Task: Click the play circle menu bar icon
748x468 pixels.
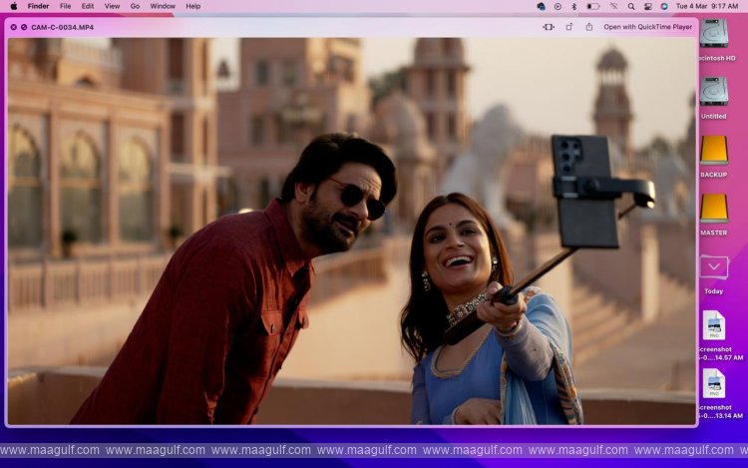Action: pos(558,6)
